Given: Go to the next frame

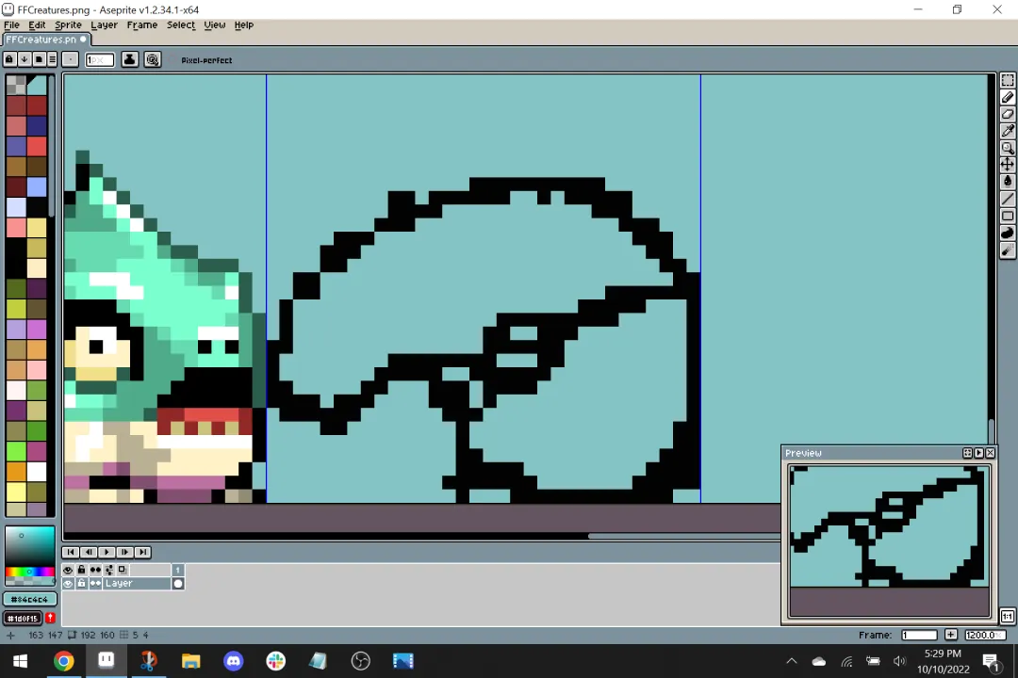Looking at the screenshot, I should click(124, 552).
